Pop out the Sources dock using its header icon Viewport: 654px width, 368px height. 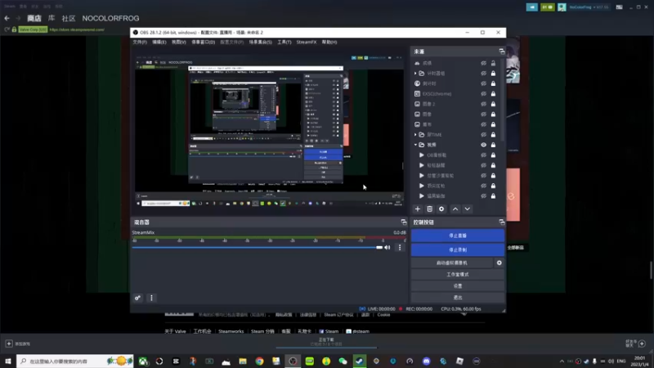coord(501,52)
